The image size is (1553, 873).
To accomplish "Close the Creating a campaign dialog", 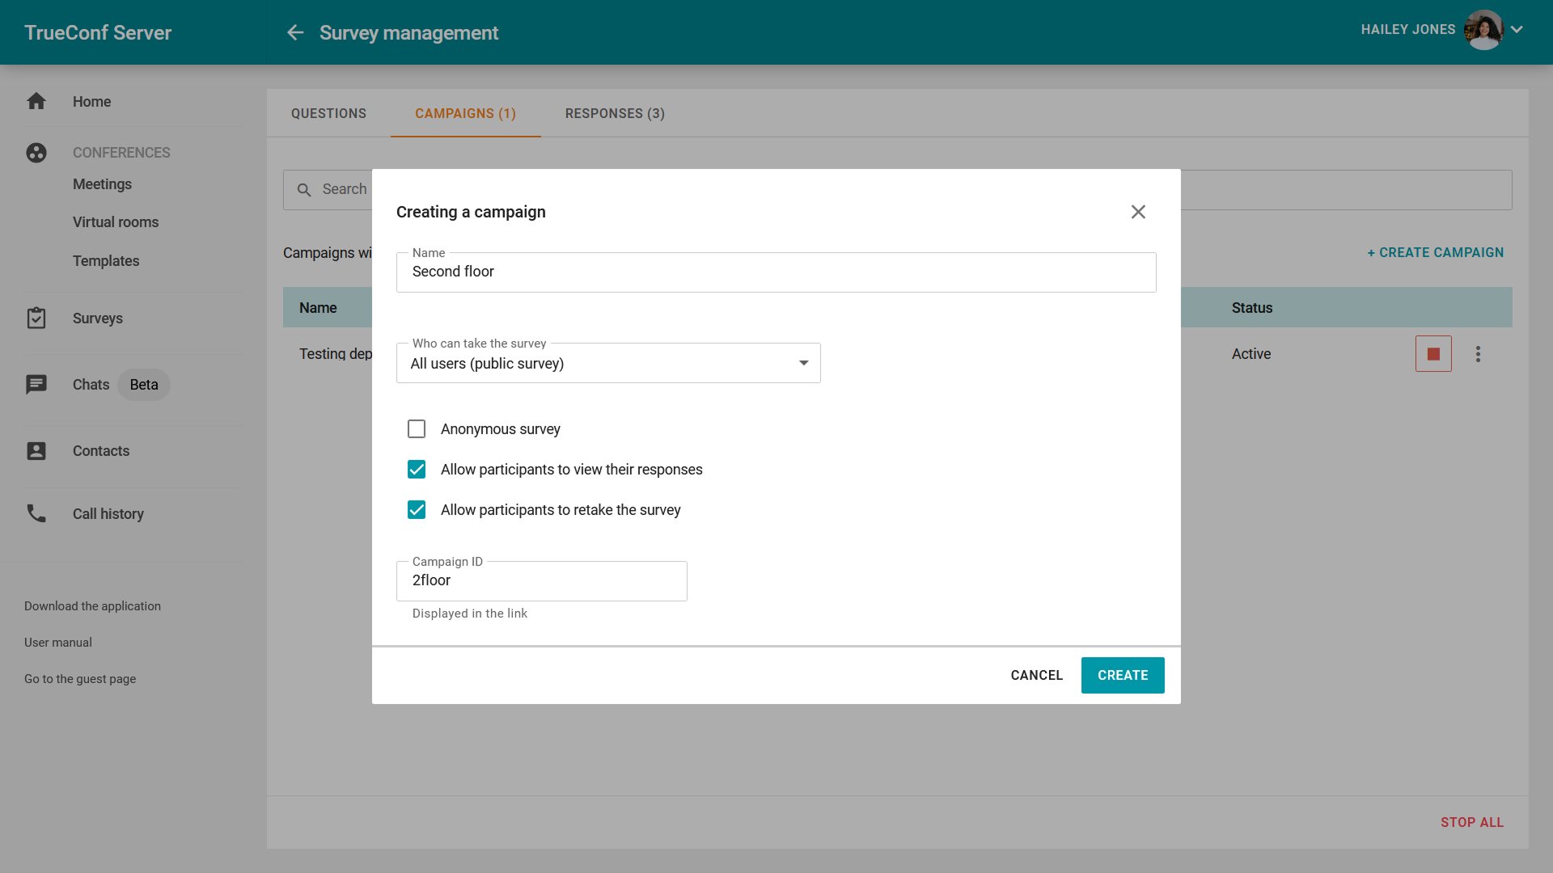I will [1138, 212].
